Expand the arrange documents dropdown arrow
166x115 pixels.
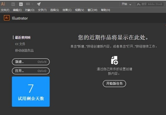pyautogui.click(x=32, y=4)
